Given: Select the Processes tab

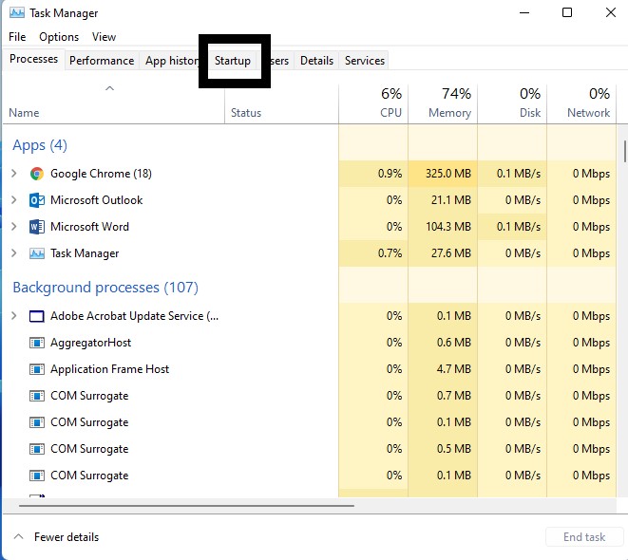Looking at the screenshot, I should tap(33, 59).
